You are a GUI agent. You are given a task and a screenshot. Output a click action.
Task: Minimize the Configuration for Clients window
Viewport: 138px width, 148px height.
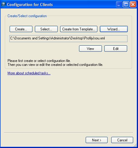tap(119, 5)
